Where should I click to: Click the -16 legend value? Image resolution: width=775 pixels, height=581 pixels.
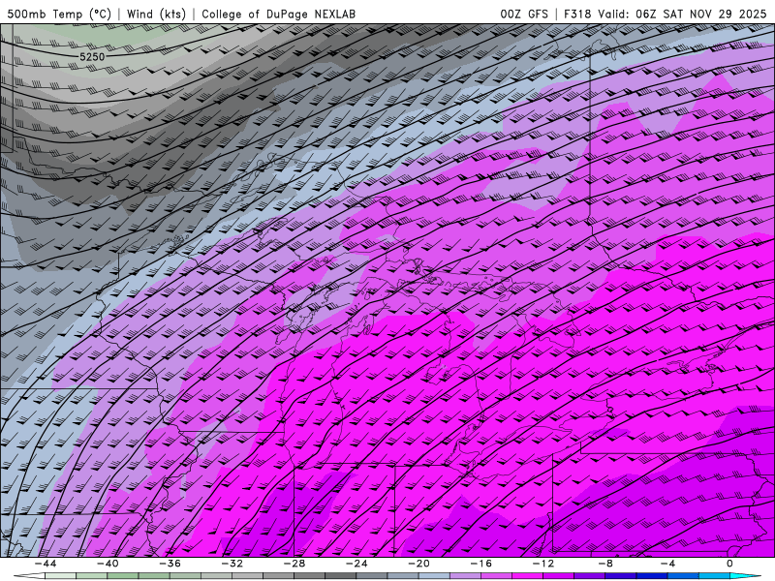(x=481, y=564)
